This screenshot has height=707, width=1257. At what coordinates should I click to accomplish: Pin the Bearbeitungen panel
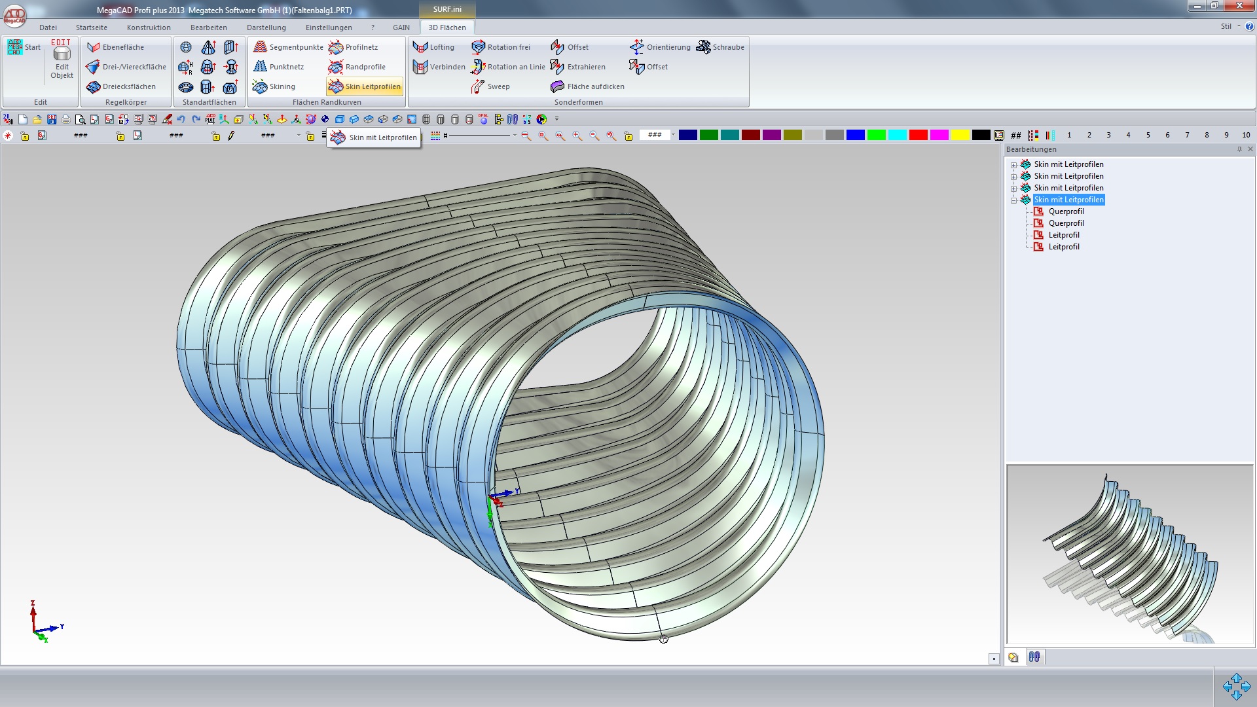[x=1239, y=149]
